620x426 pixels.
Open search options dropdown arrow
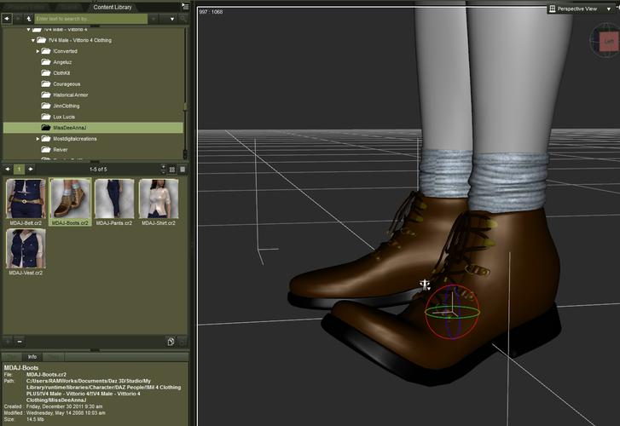pyautogui.click(x=173, y=17)
